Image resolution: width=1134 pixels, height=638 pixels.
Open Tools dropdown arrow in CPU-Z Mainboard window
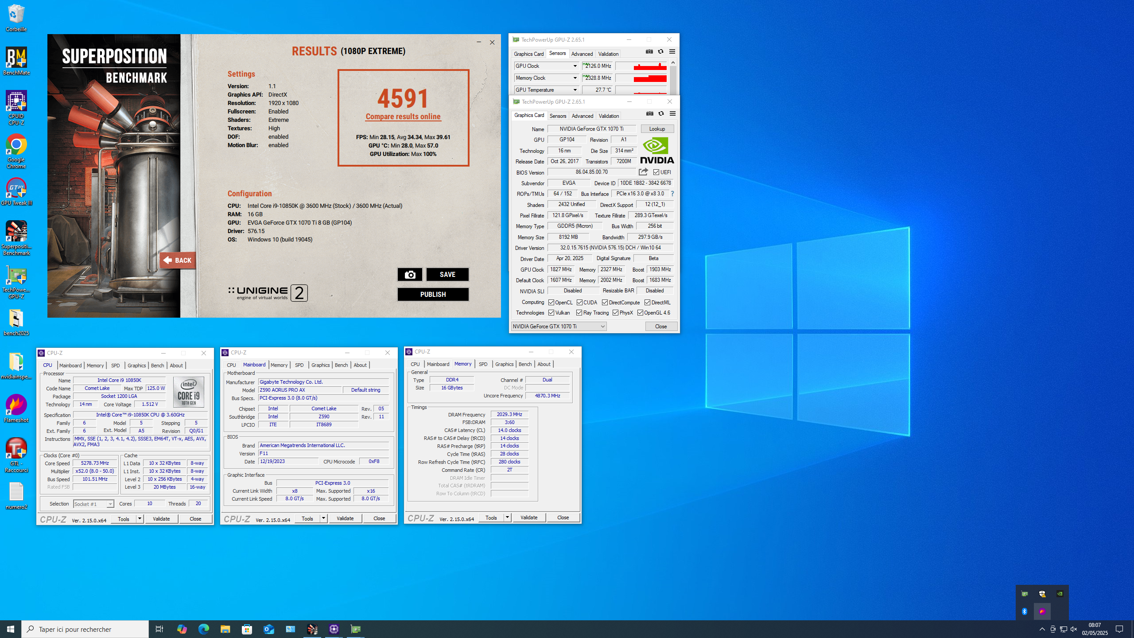click(323, 518)
